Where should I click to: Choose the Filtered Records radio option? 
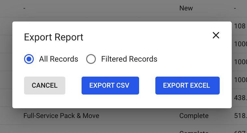91,59
